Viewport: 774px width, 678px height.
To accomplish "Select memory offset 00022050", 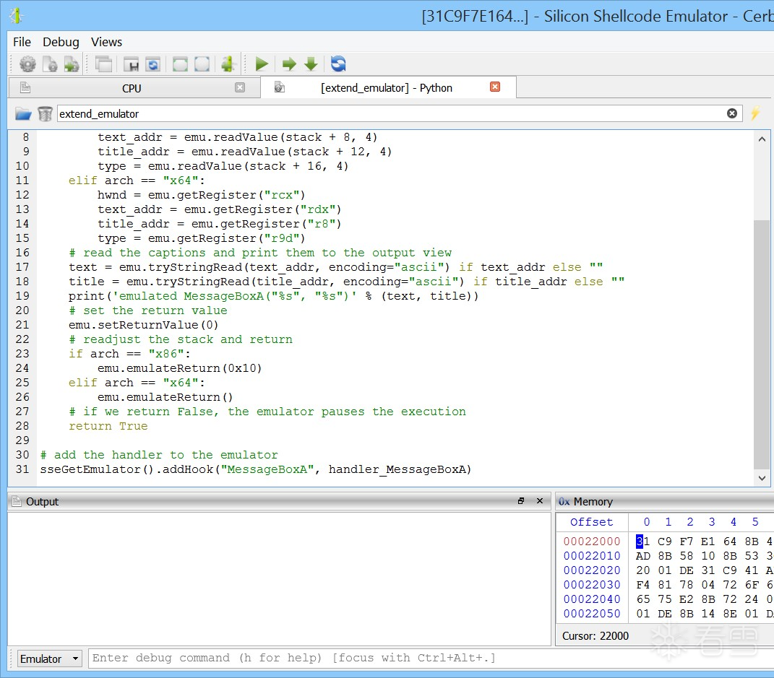I will [x=591, y=614].
